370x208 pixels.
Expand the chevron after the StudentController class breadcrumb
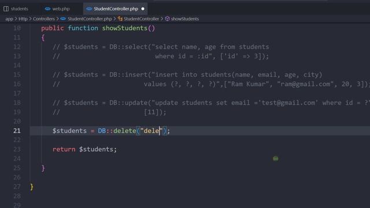point(162,19)
